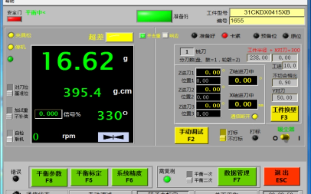311x194 pixels.
Task: Click the large green ready status light
Action: (x=154, y=16)
